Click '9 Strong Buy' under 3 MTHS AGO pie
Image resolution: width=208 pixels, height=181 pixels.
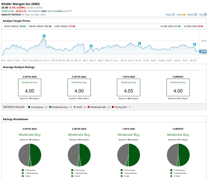[x=30, y=170]
